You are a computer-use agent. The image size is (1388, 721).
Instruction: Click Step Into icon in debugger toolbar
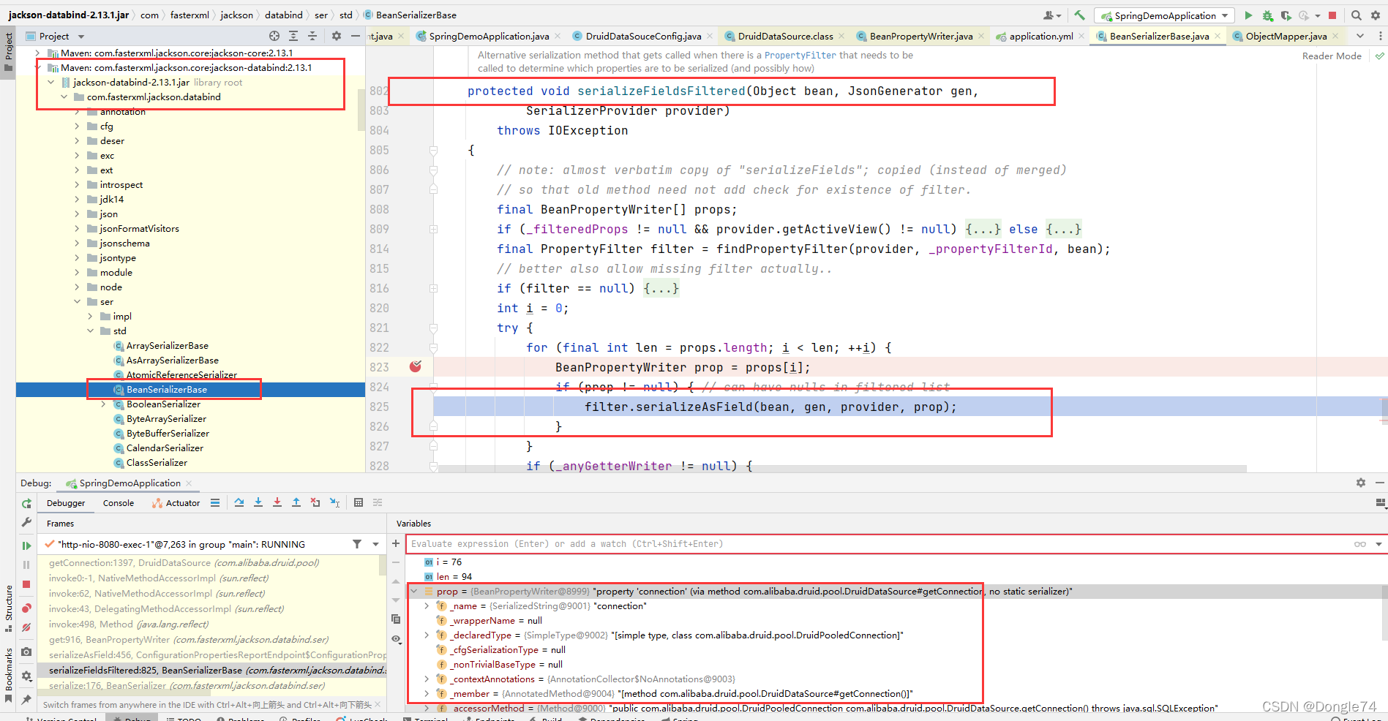point(258,502)
